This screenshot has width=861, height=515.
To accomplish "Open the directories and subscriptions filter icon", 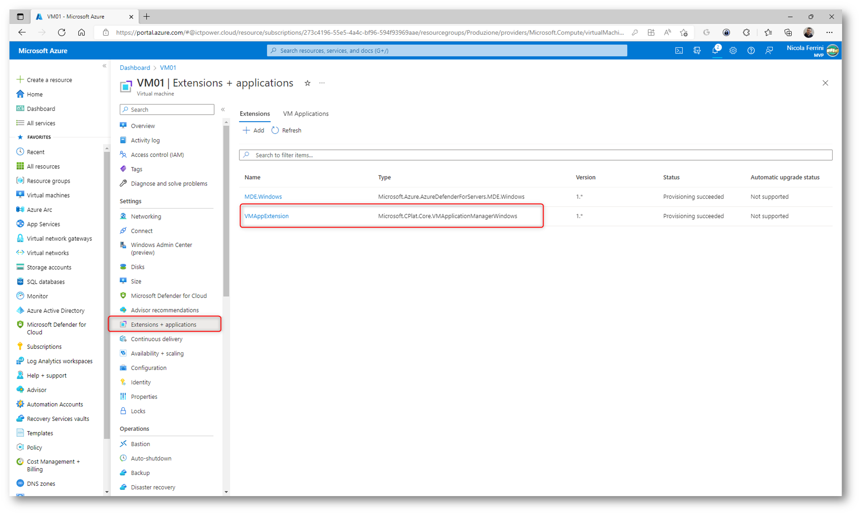I will click(697, 50).
